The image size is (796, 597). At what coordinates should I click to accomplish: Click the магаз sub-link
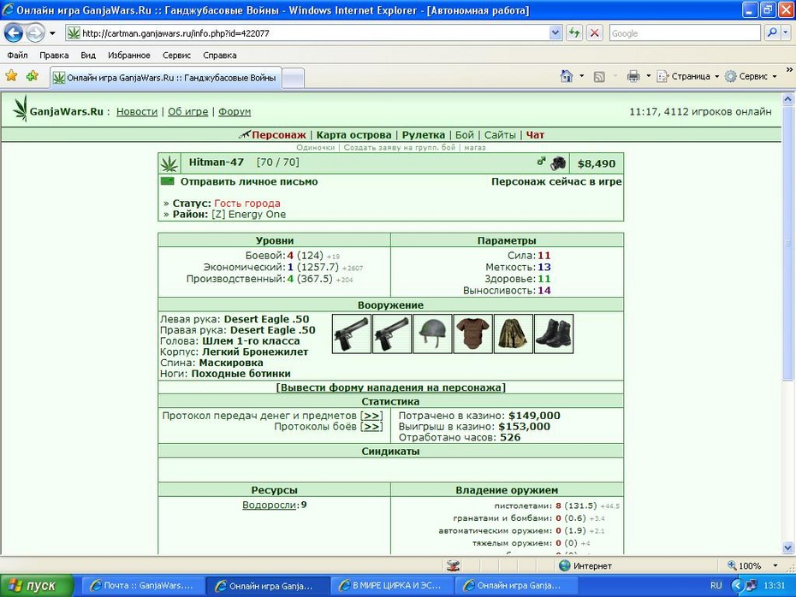[475, 148]
